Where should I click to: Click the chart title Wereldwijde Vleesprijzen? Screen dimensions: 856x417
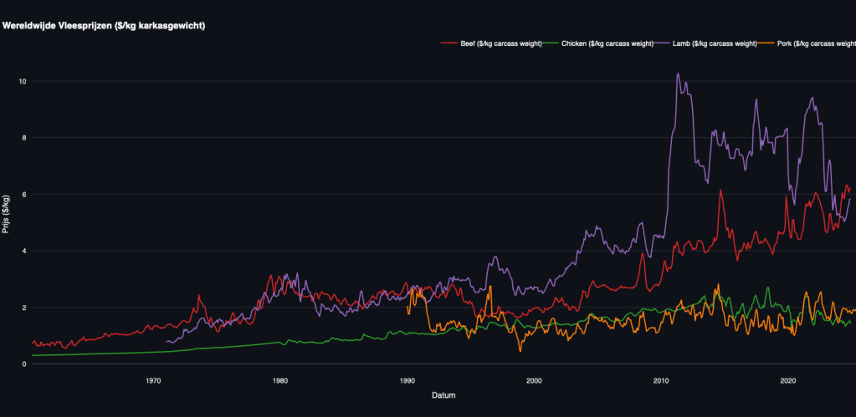click(104, 26)
